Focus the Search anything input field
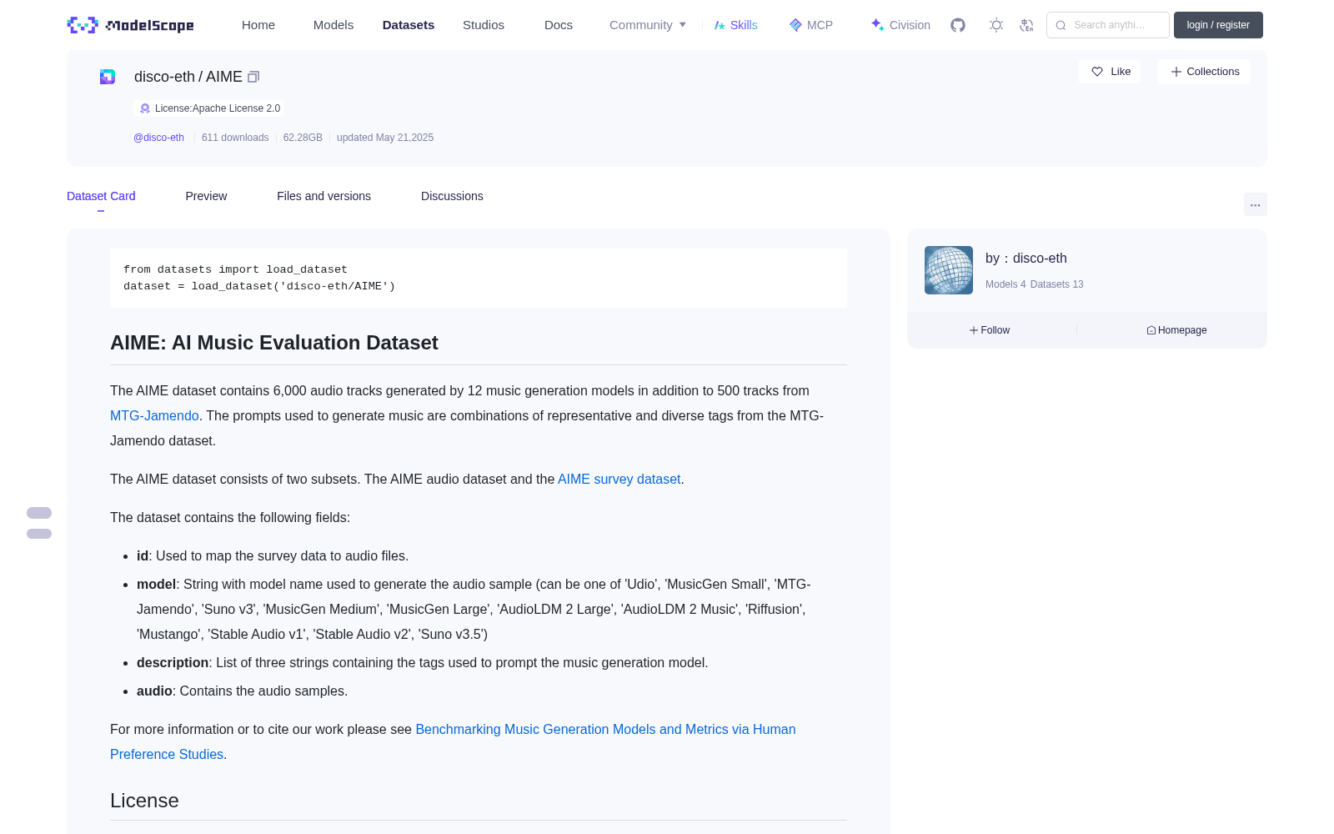This screenshot has width=1334, height=834. pyautogui.click(x=1108, y=25)
